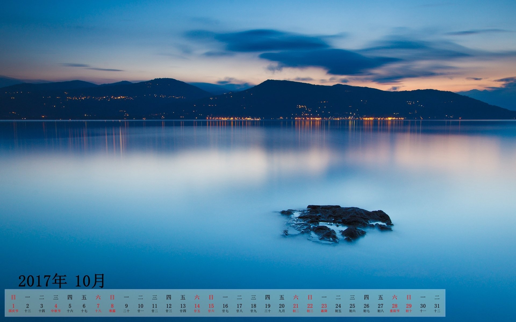Viewport: 516px width, 322px height.
Task: Select the date 14 in red
Action: coord(197,306)
